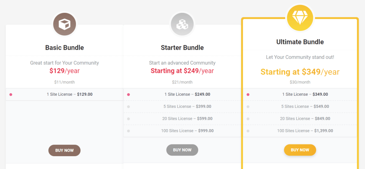Pick Ultimate 100 Sites License $1,399.00 option
The image size is (365, 169).
300,131
